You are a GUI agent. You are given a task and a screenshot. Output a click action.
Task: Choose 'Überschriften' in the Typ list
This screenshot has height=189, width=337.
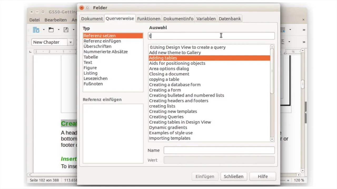point(113,46)
